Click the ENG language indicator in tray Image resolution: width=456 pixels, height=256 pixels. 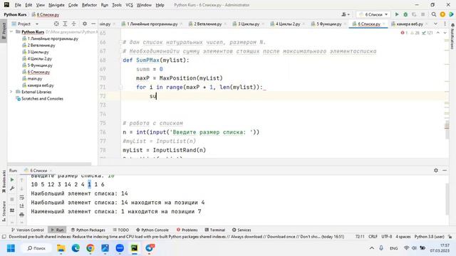point(393,248)
